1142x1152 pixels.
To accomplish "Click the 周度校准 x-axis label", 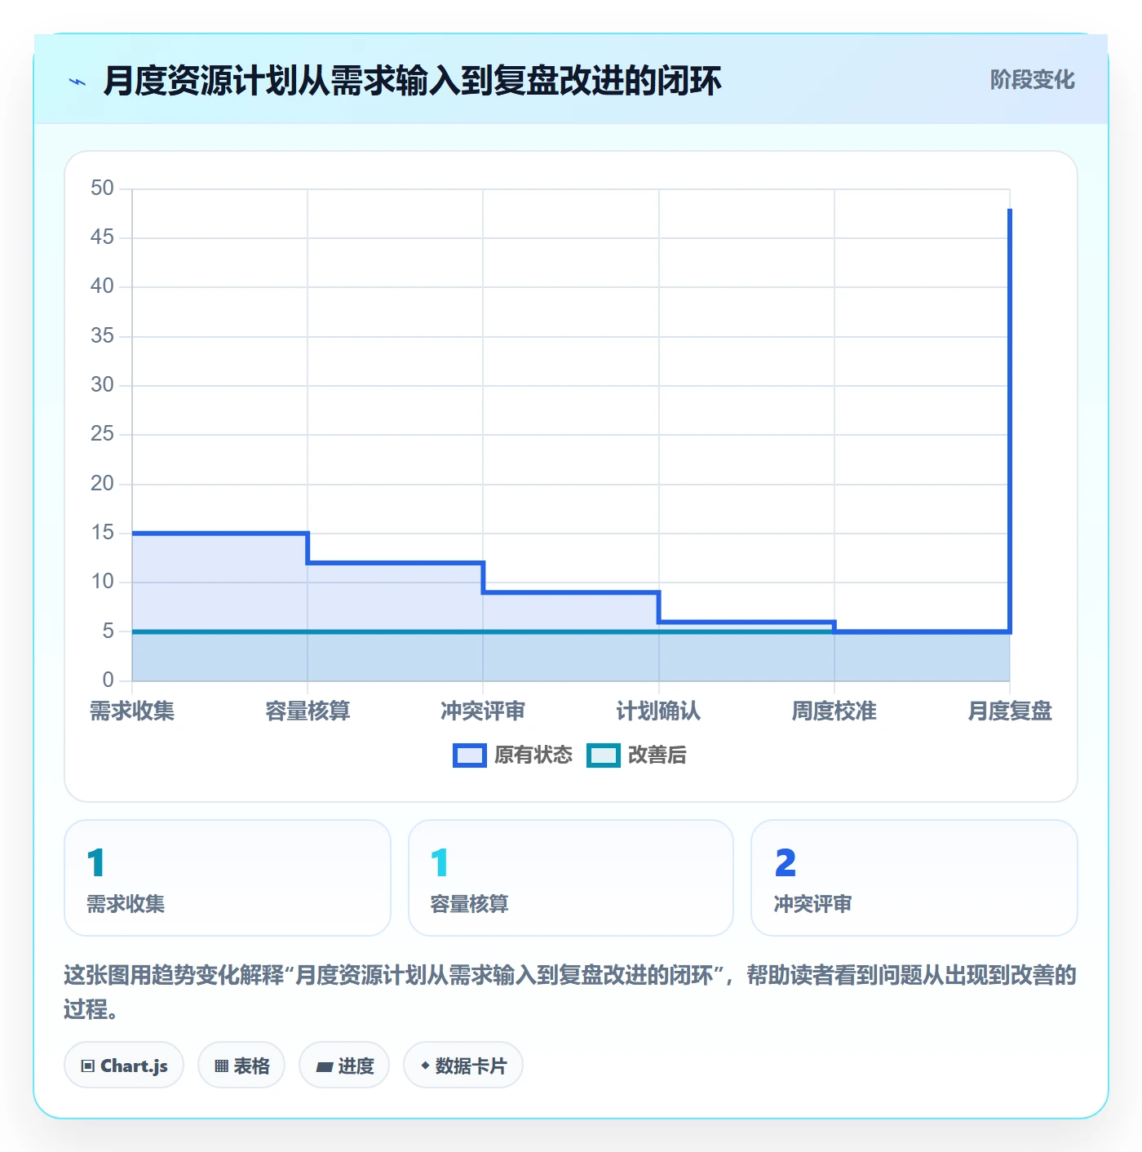I will pos(834,711).
